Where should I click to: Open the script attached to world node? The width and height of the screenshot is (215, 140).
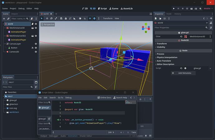(x=32, y=24)
